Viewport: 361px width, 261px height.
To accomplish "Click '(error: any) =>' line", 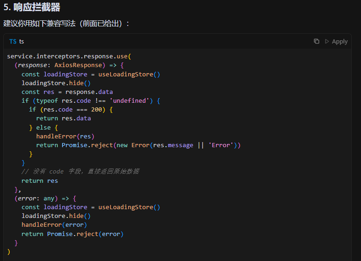I will [45, 199].
